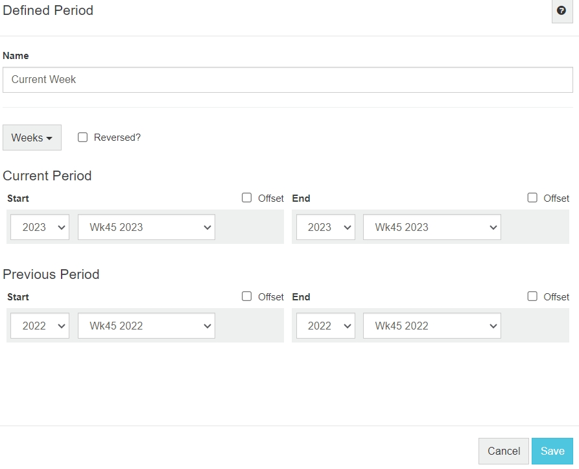This screenshot has height=469, width=579.
Task: Tick Offset for Previous Period End
Action: tap(532, 296)
